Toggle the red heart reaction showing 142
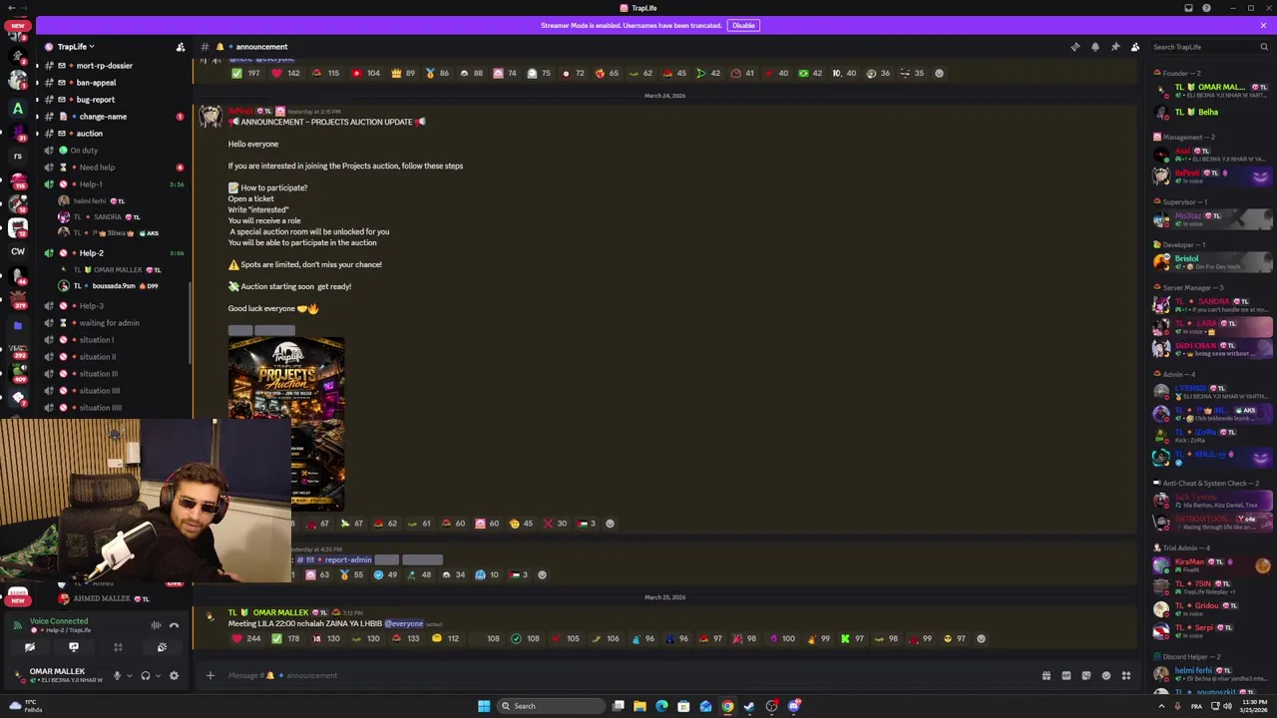Image resolution: width=1277 pixels, height=718 pixels. click(x=287, y=73)
